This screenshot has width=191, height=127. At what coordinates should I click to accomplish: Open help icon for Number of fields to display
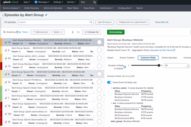pyautogui.click(x=125, y=67)
